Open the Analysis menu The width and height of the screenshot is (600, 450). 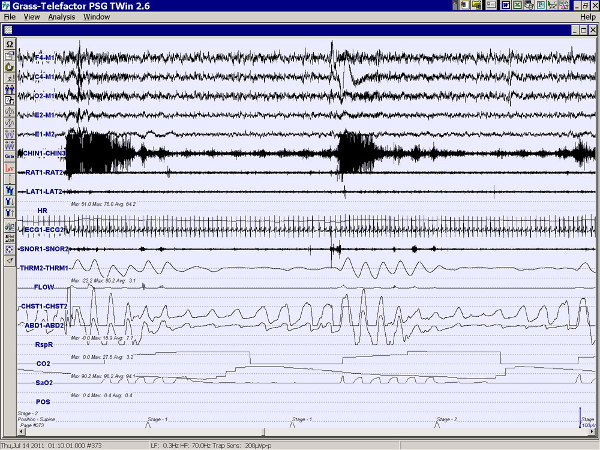click(62, 17)
